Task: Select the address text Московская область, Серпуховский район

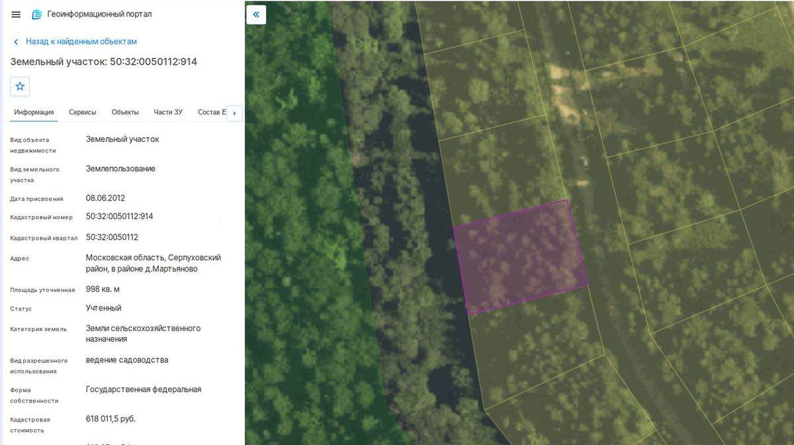Action: pyautogui.click(x=154, y=263)
